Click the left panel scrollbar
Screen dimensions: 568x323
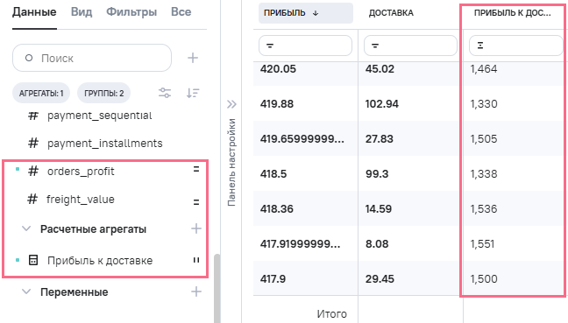pyautogui.click(x=217, y=288)
